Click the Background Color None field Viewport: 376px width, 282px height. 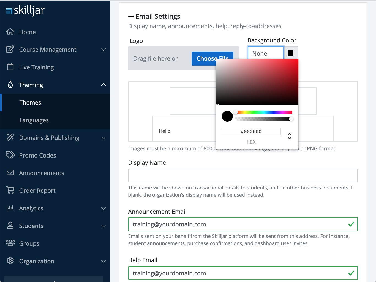tap(266, 53)
